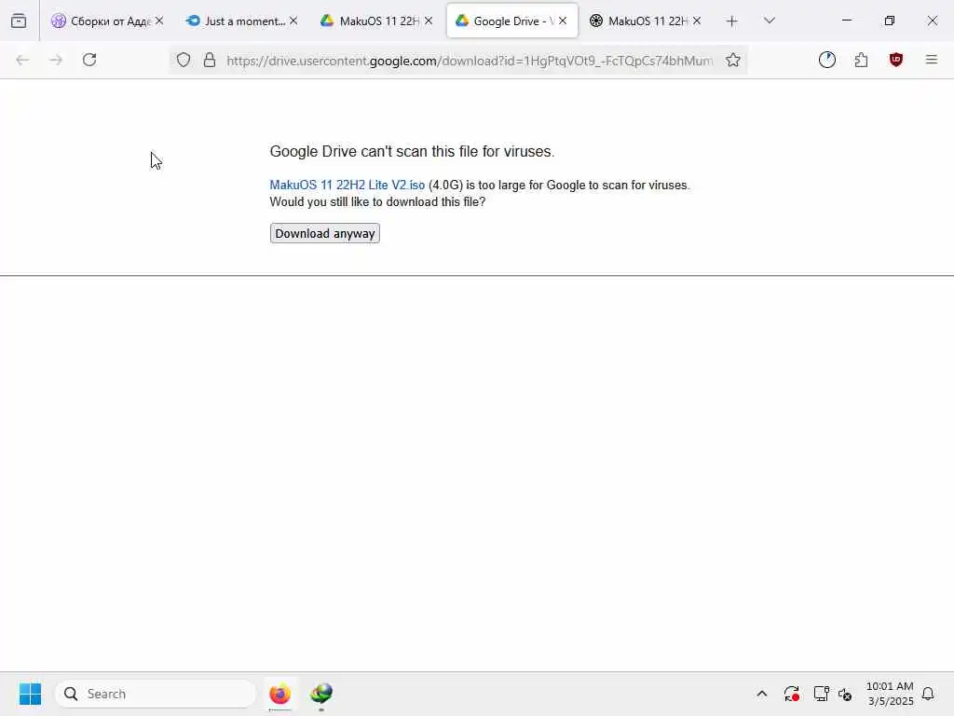
Task: Close the Сборки от Адде tab
Action: 159,21
